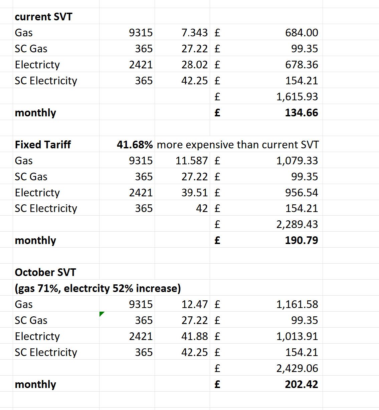The width and height of the screenshot is (379, 410).
Task: Select the gas rate cell showing 7.343
Action: click(x=194, y=33)
